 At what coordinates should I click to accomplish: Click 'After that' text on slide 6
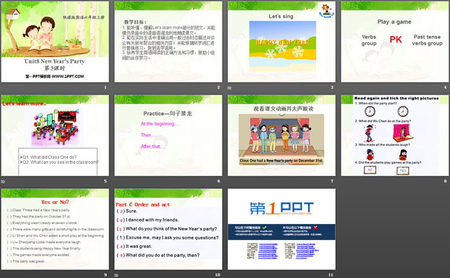coord(153,146)
